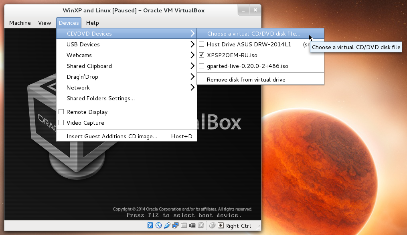Click the video capture status icon
The height and width of the screenshot is (235, 407).
[x=192, y=225]
